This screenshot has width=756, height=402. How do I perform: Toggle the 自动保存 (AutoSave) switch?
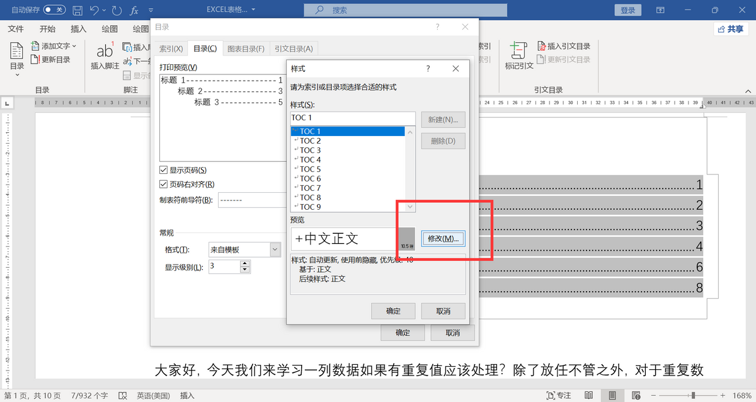[x=54, y=10]
